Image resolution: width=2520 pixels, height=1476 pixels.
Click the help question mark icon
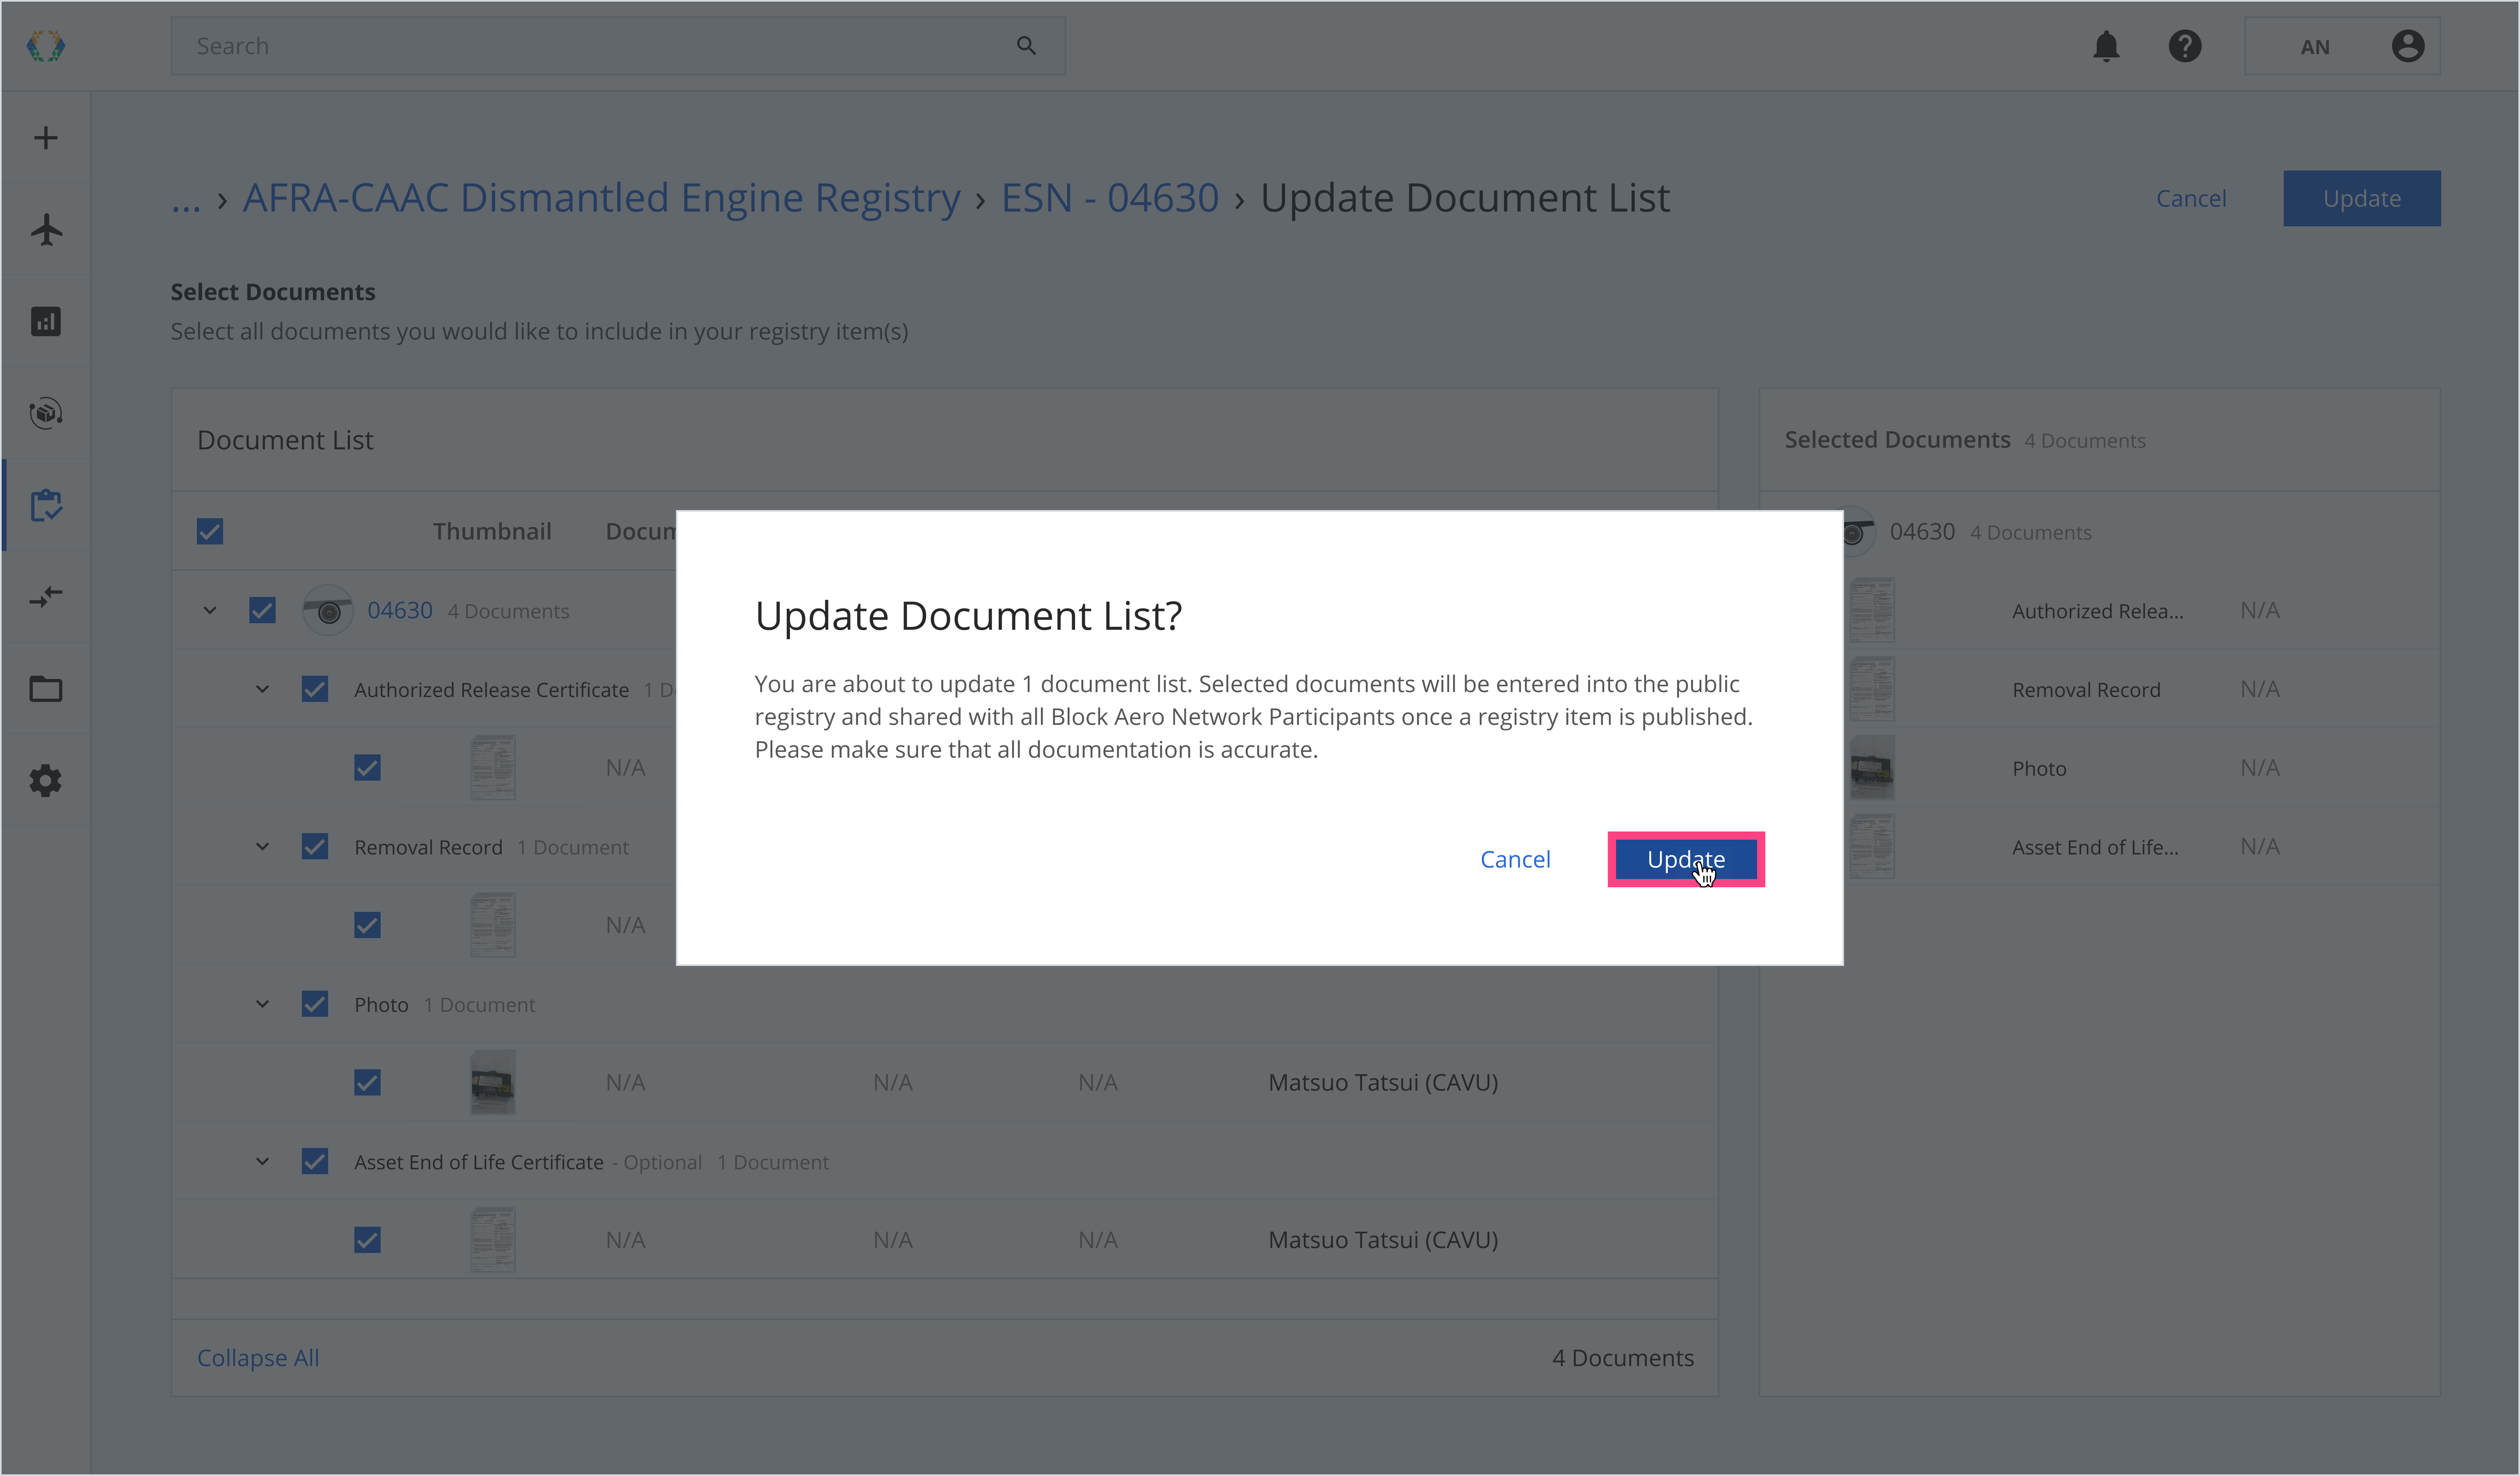2185,46
